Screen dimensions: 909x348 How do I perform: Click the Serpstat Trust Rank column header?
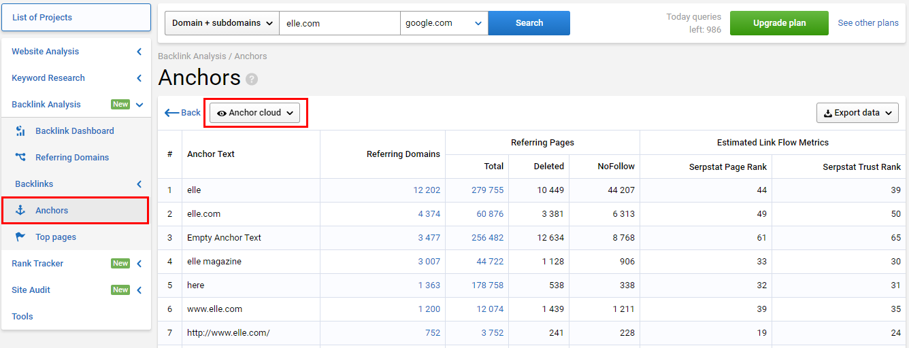pos(862,167)
